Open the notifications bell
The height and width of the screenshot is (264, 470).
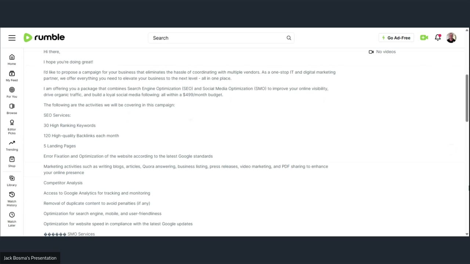[438, 37]
